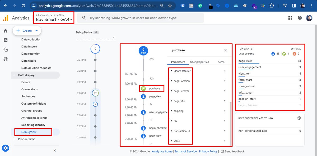Image resolution: width=317 pixels, height=156 pixels.
Task: Click the purple extension with badge 12
Action: coord(254,6)
